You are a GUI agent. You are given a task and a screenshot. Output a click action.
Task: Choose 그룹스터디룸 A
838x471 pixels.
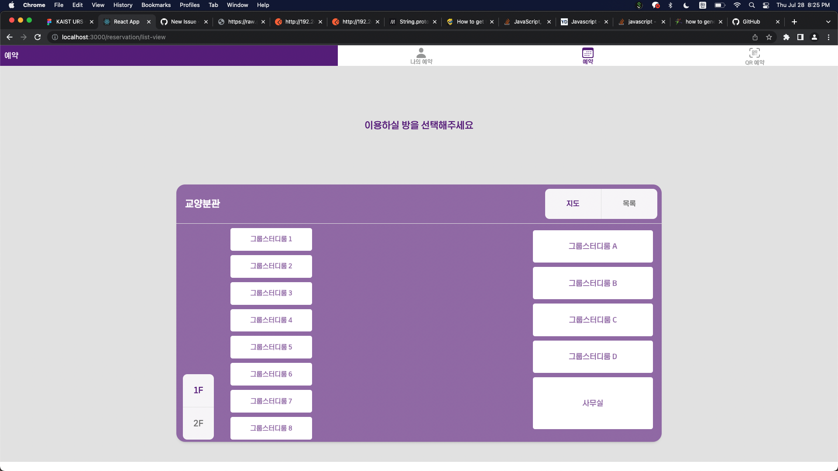pos(593,246)
